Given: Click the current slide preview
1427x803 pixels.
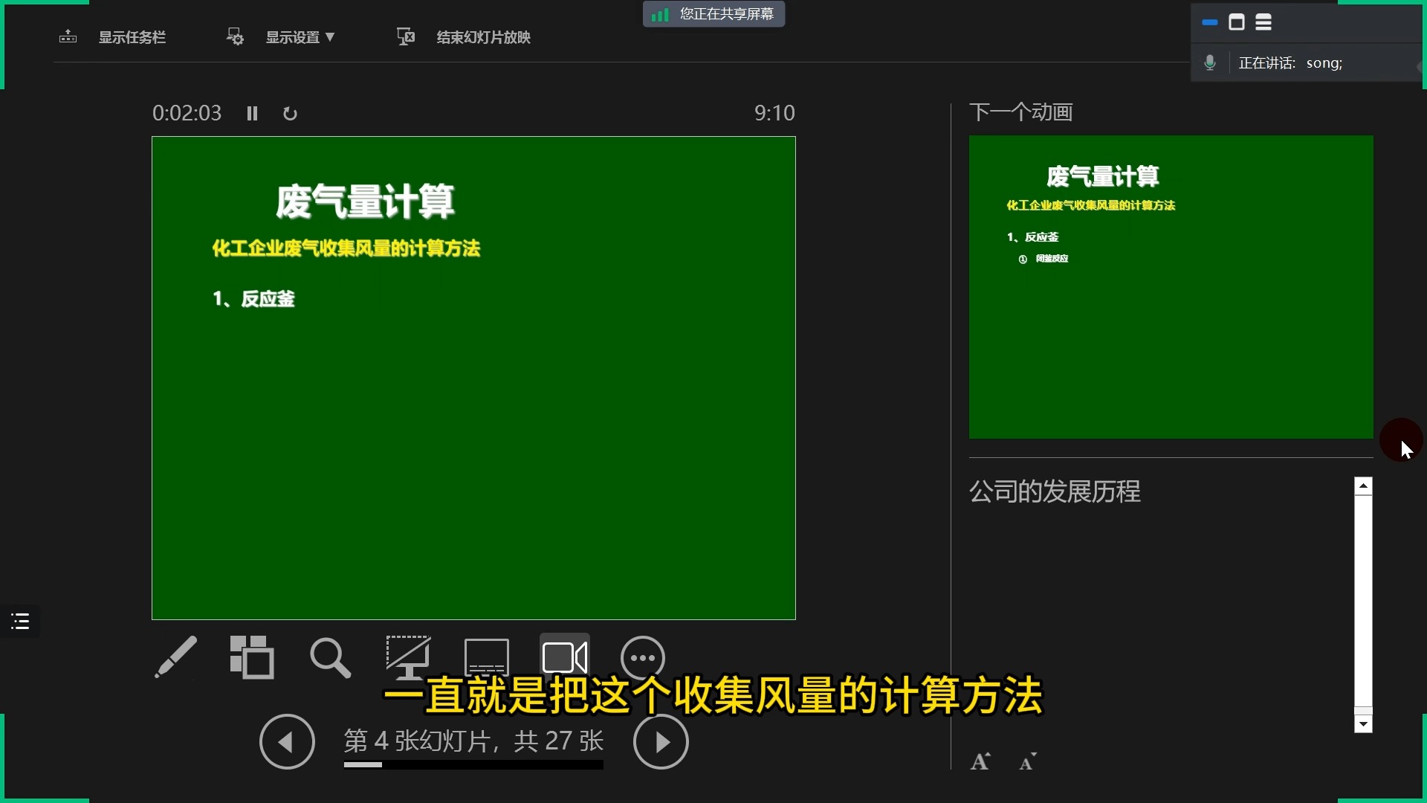Looking at the screenshot, I should 473,378.
